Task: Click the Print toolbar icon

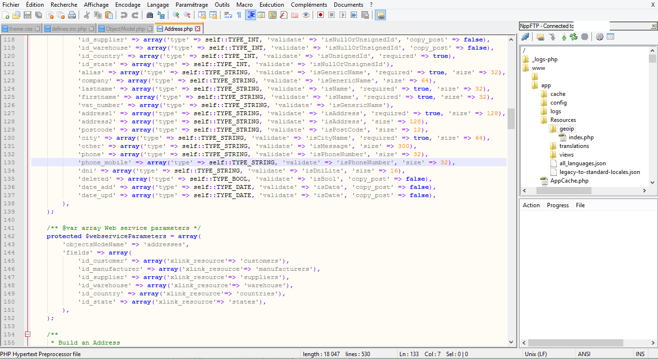Action: 72,15
